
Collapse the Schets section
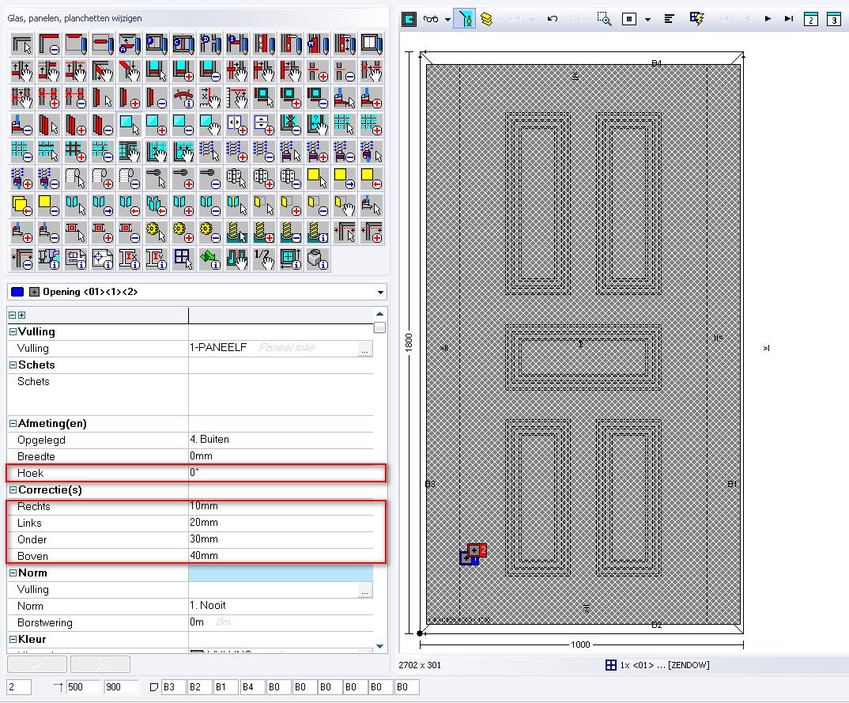[x=13, y=365]
